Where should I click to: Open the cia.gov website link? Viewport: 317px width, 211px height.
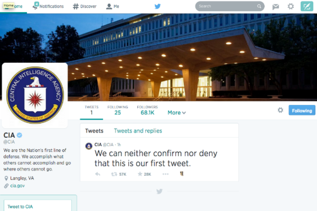coord(17,186)
